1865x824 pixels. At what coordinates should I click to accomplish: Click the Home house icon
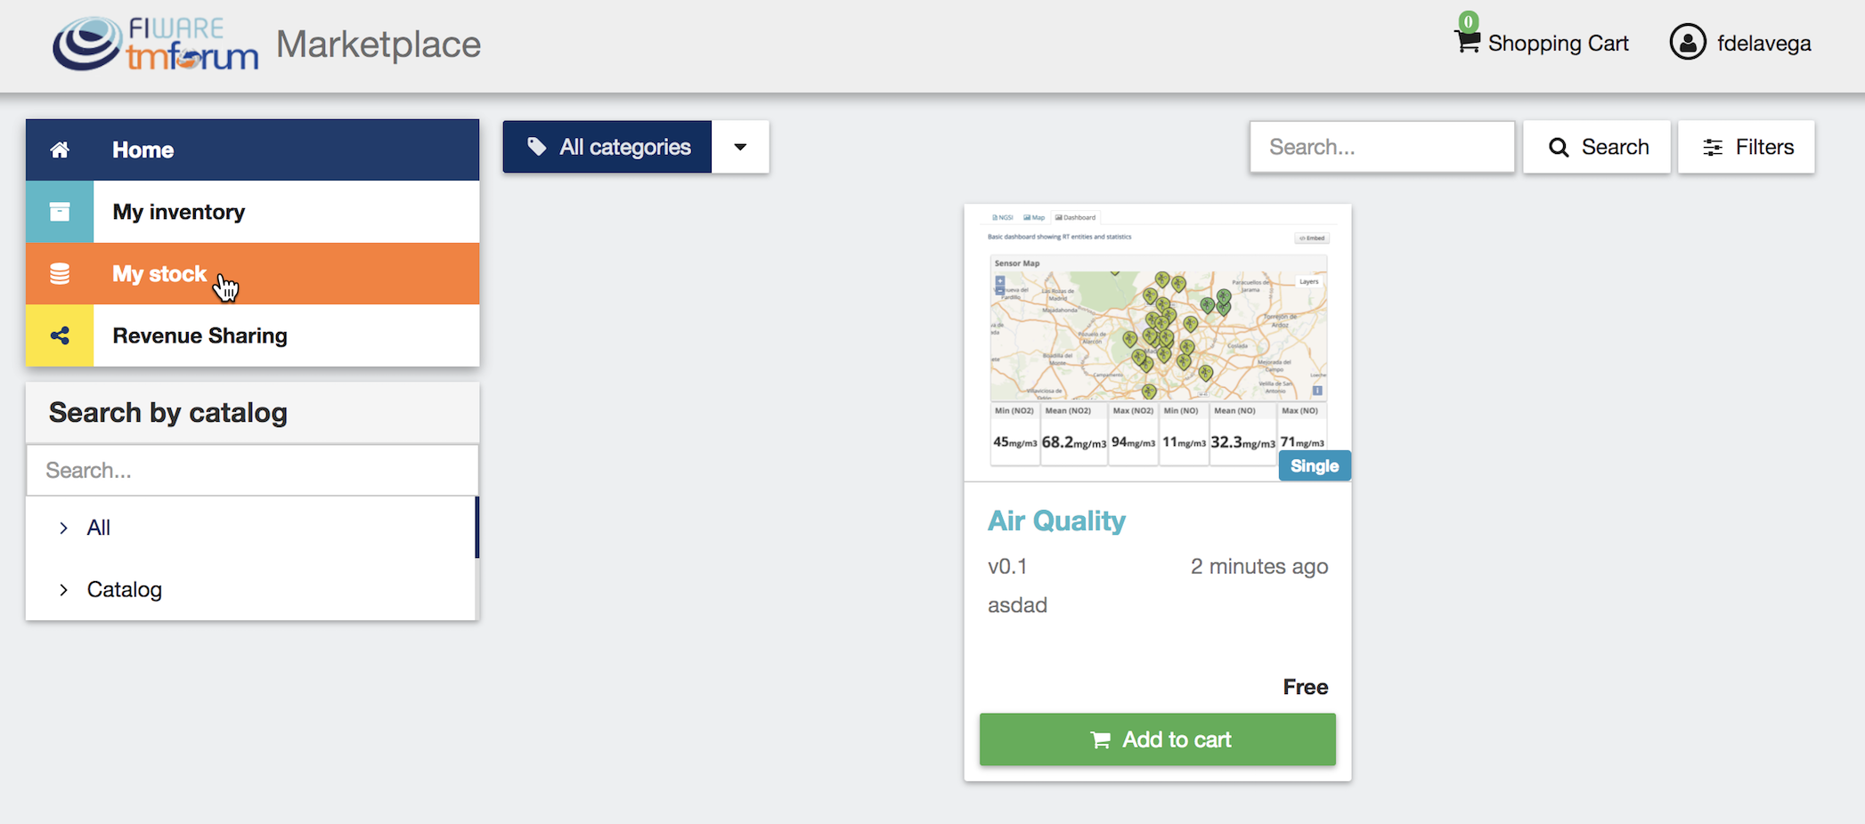coord(60,149)
